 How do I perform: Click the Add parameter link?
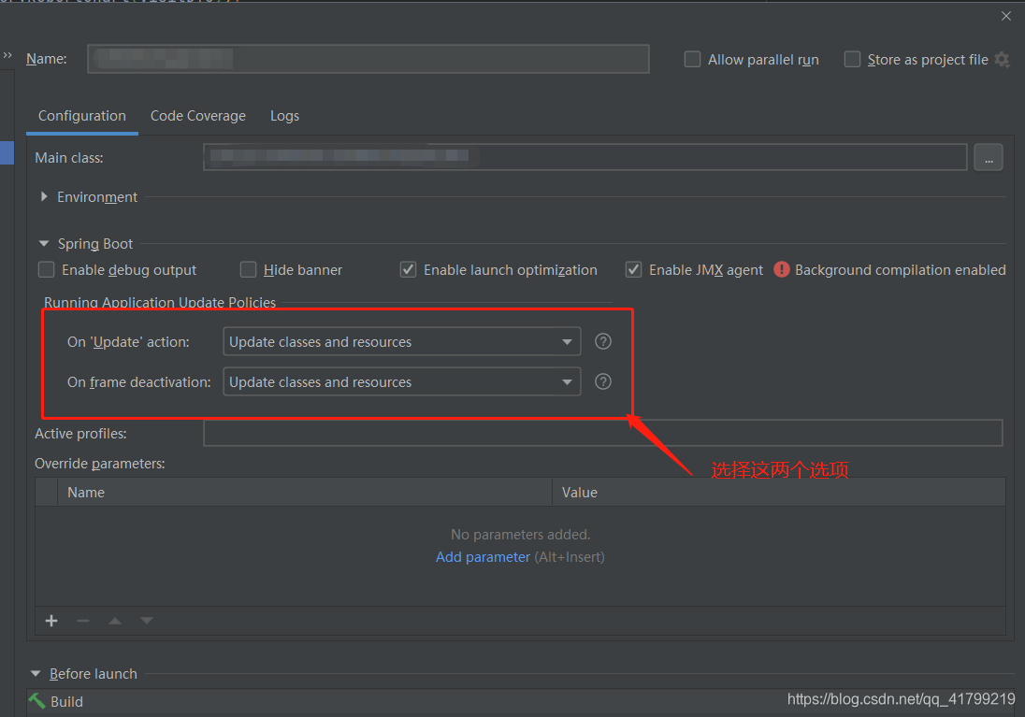(x=483, y=557)
